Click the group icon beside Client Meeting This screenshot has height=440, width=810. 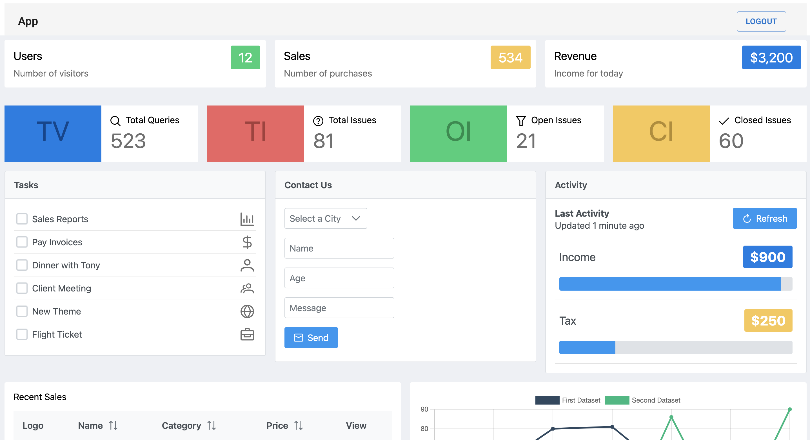click(x=247, y=288)
